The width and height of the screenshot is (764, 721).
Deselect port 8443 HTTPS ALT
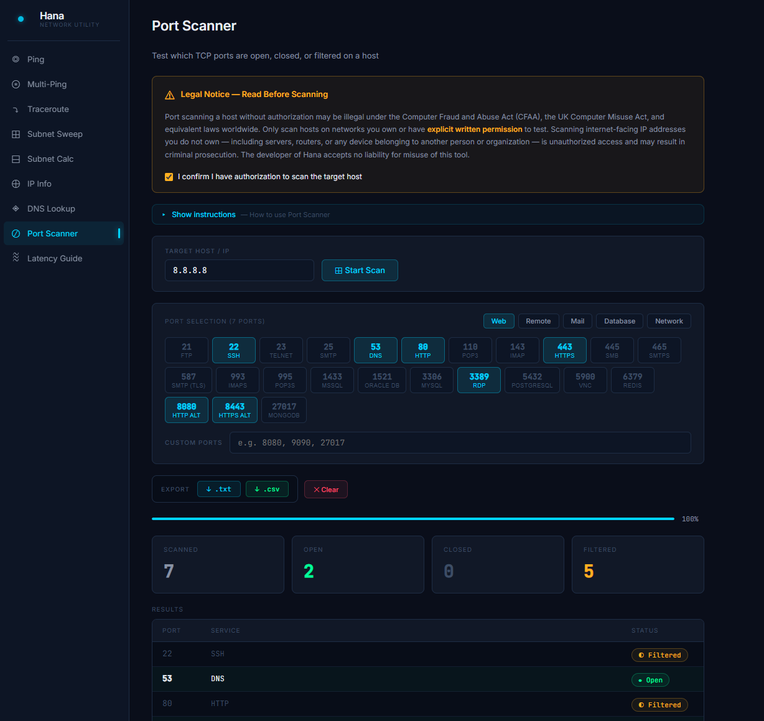[x=235, y=410]
